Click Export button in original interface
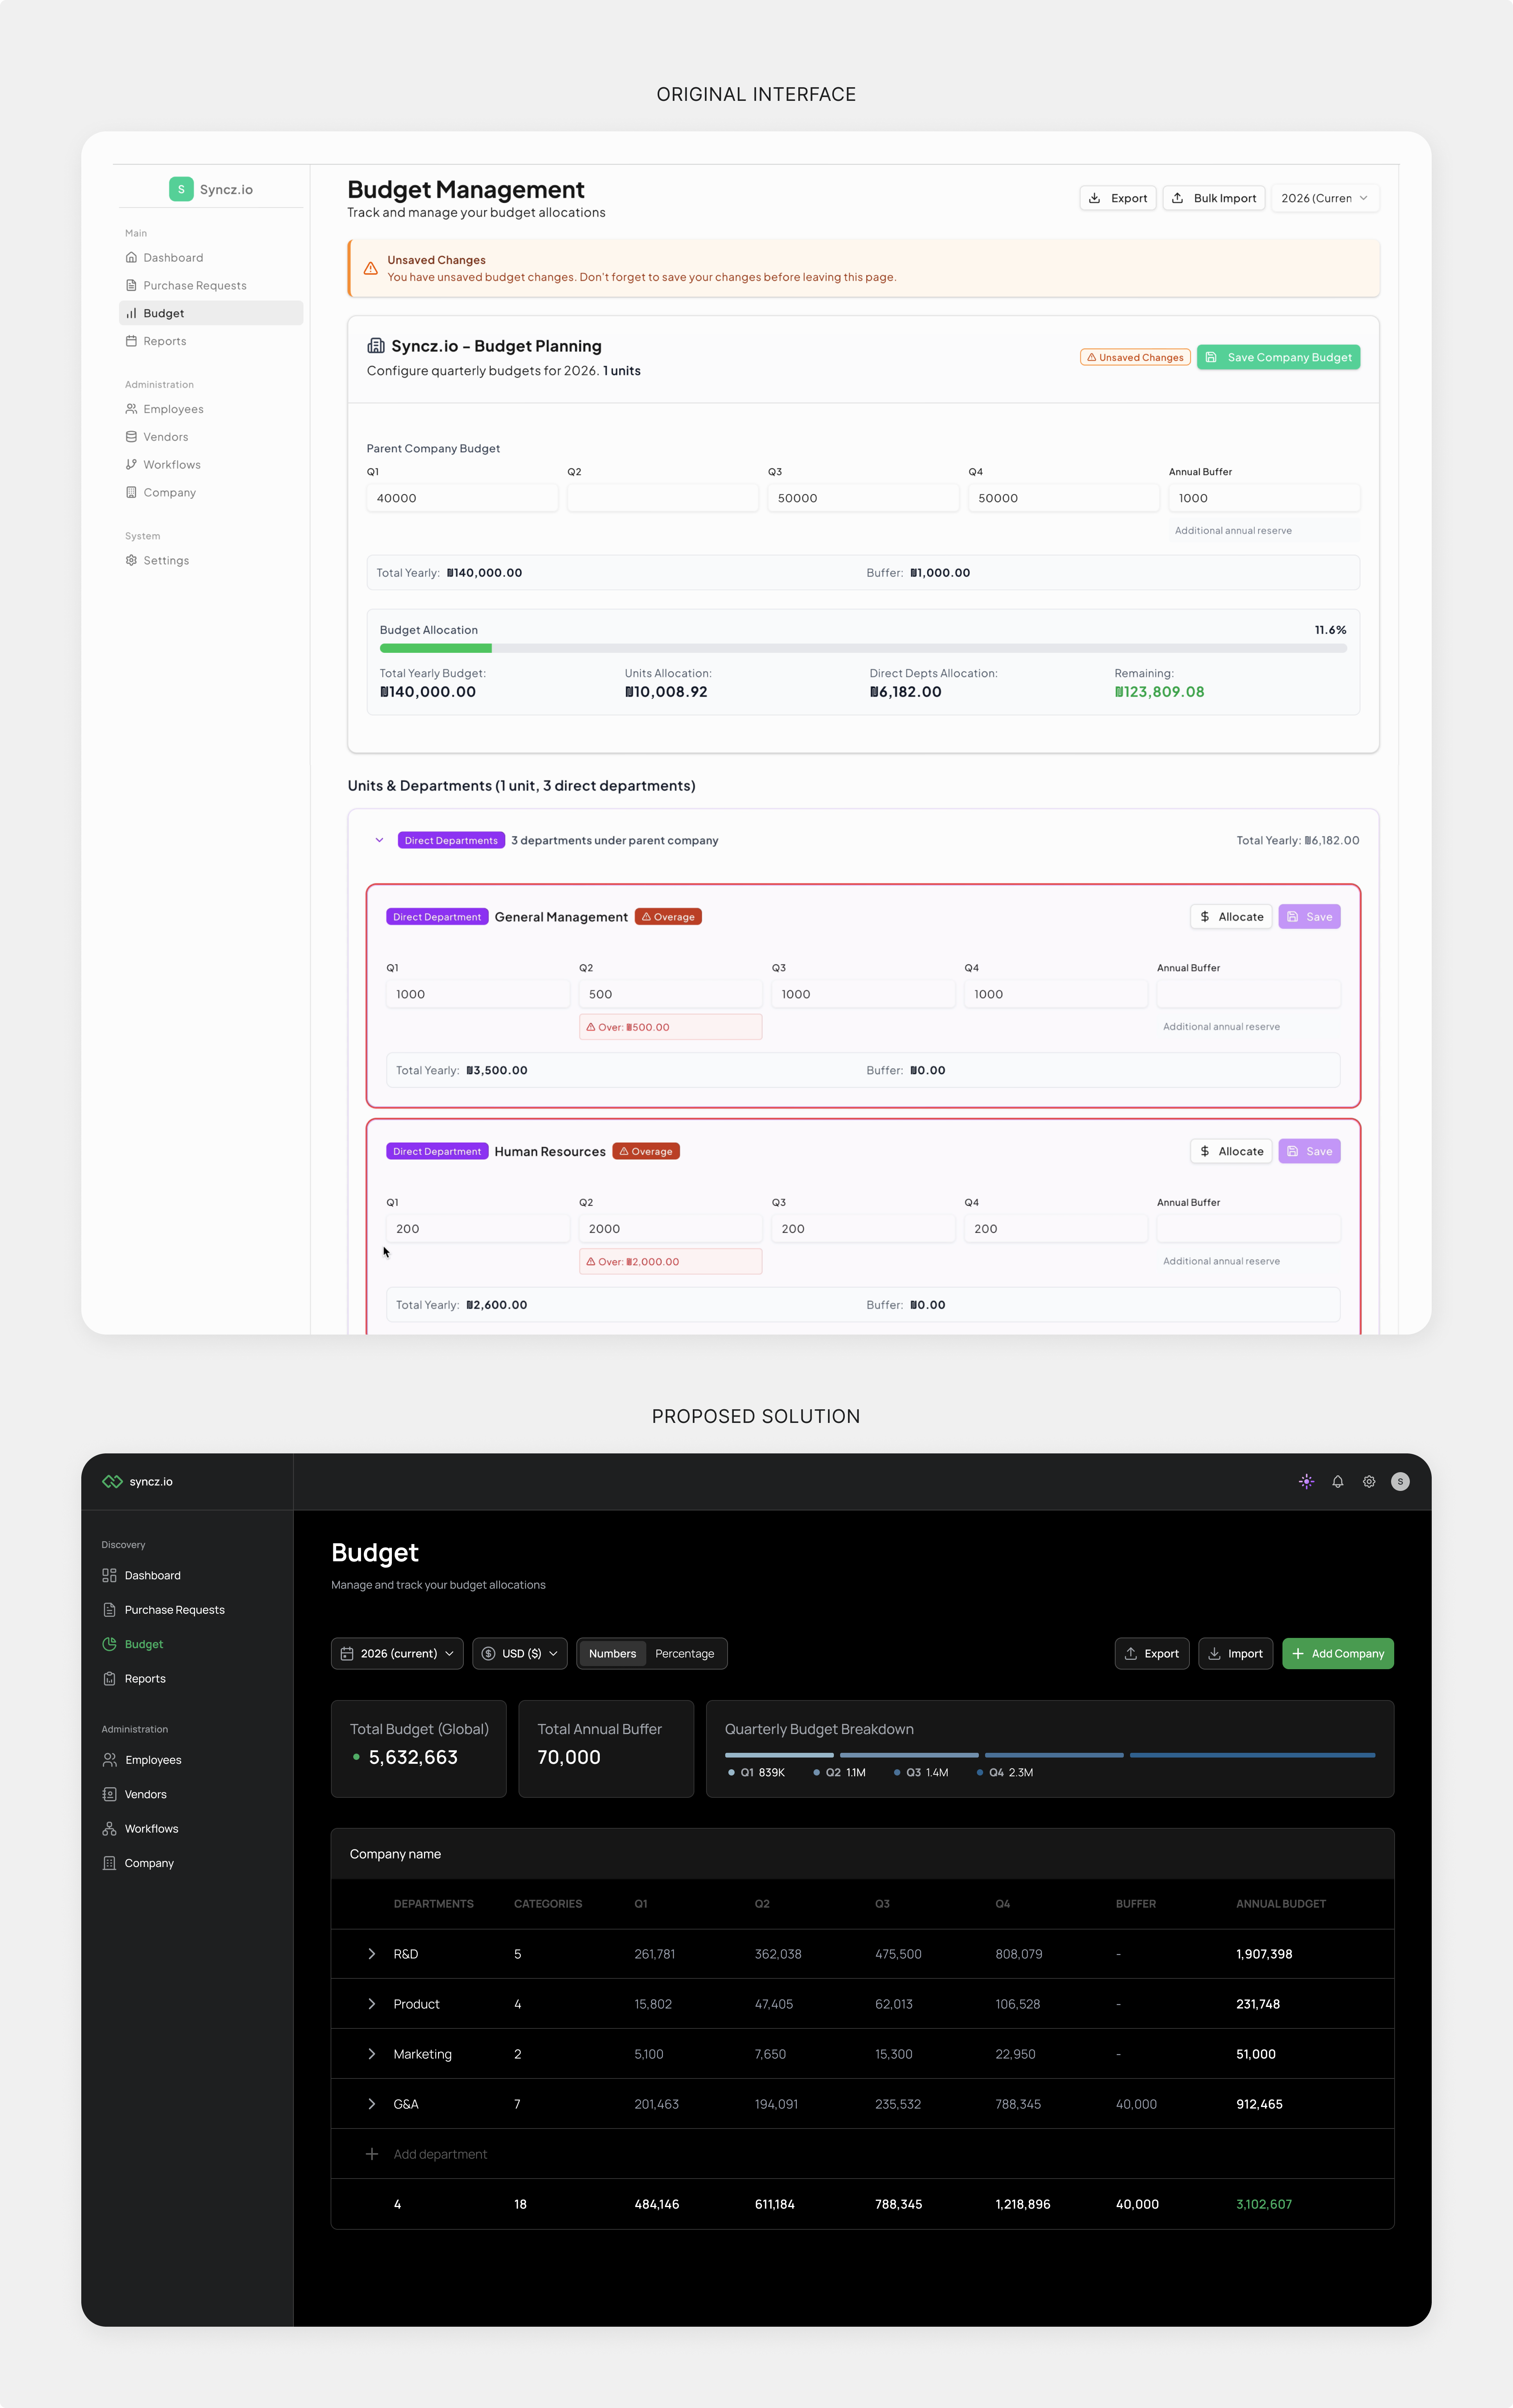This screenshot has height=2408, width=1513. pos(1118,198)
